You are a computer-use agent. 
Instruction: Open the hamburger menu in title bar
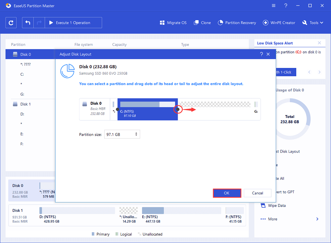[x=273, y=6]
